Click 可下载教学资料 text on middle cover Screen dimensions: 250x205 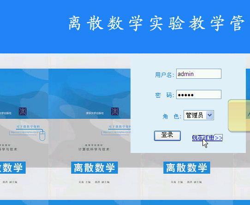coord(119,127)
